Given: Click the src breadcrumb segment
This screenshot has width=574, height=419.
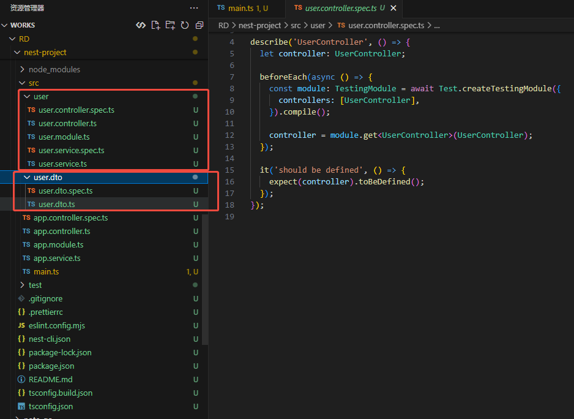Looking at the screenshot, I should [296, 25].
